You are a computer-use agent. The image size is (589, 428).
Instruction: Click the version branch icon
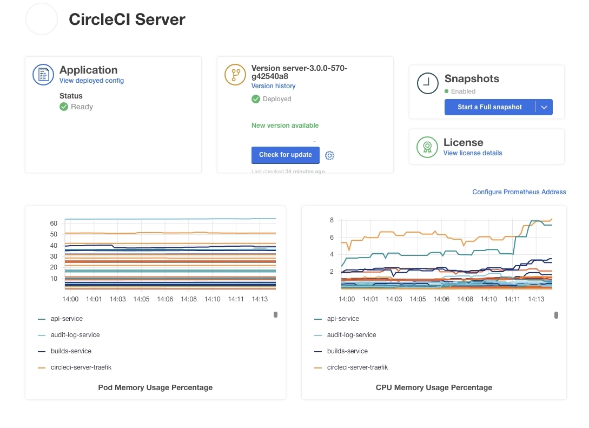point(235,75)
